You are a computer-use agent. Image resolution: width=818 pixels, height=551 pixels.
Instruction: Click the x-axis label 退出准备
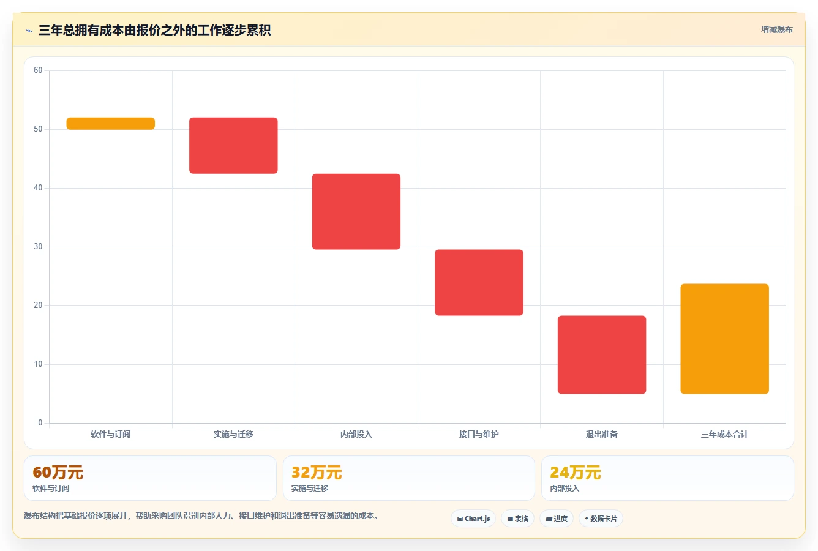[602, 434]
